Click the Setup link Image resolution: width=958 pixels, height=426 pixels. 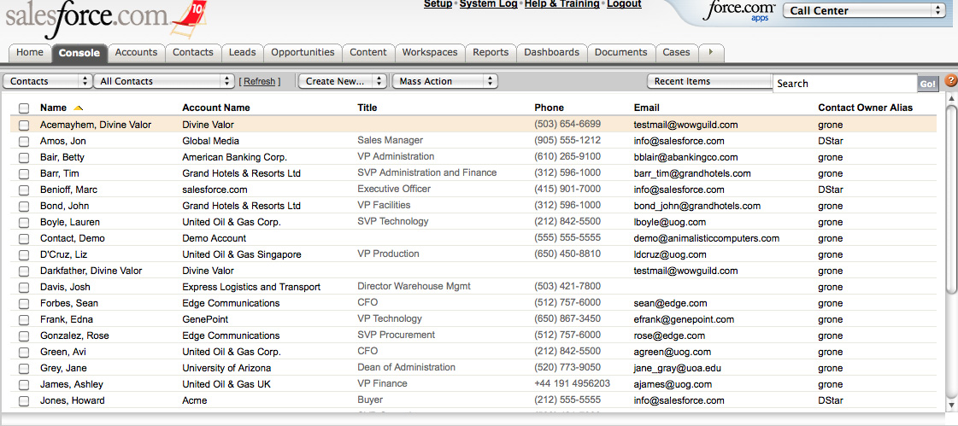coord(438,4)
